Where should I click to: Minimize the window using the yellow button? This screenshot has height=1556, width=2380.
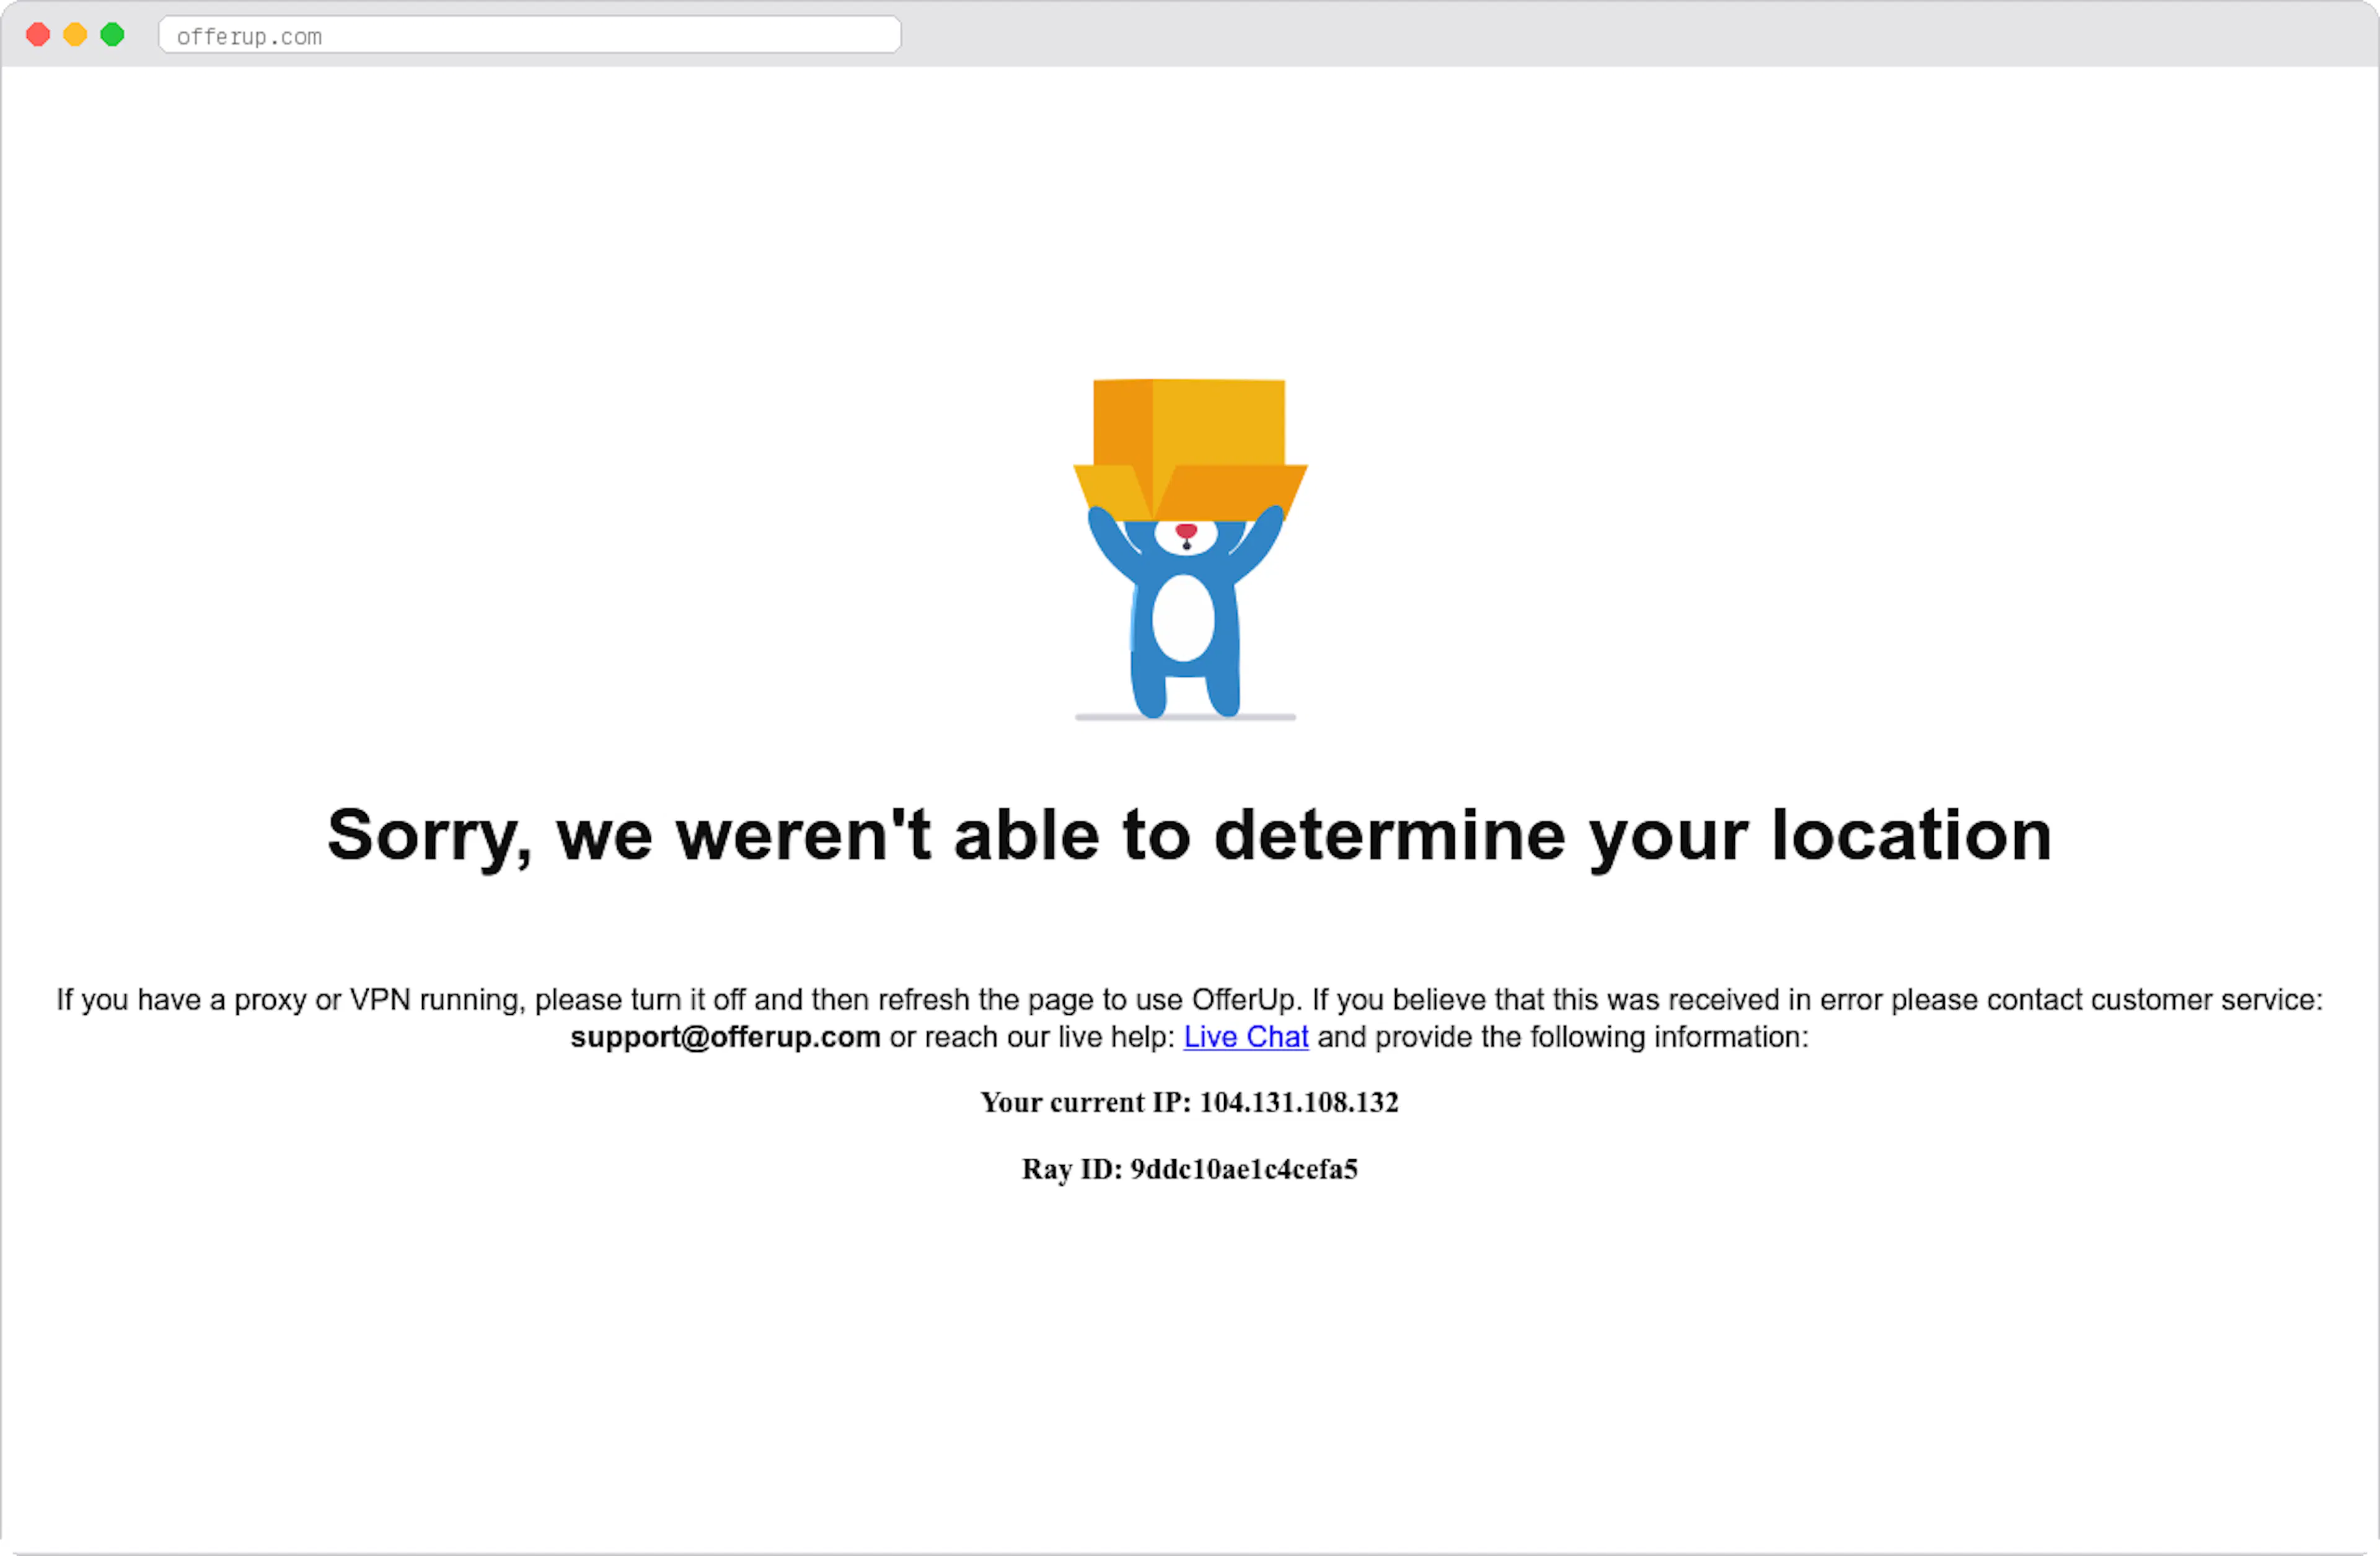[x=75, y=35]
